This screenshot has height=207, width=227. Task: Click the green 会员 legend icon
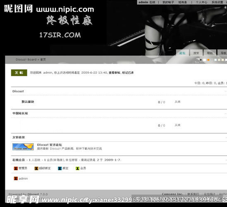(x=77, y=168)
